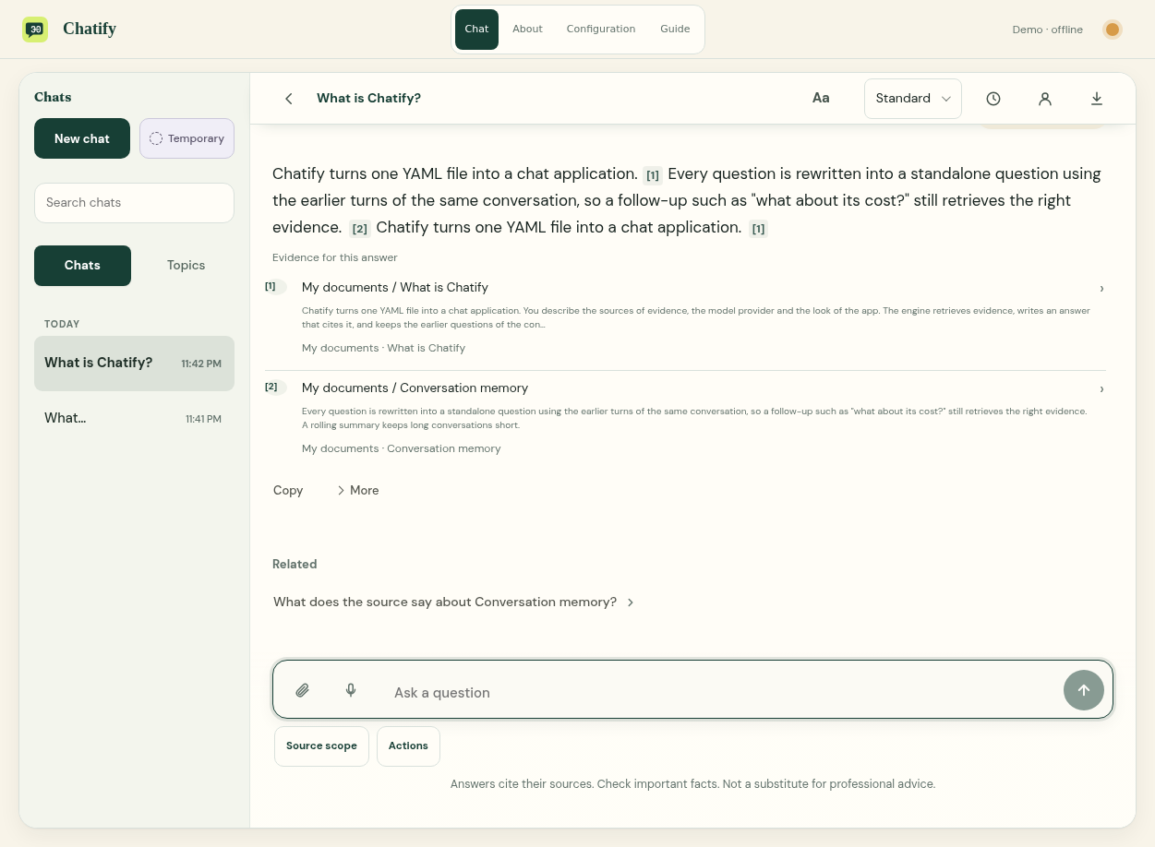Click citation [1] after first sentence
The height and width of the screenshot is (847, 1155).
653,175
